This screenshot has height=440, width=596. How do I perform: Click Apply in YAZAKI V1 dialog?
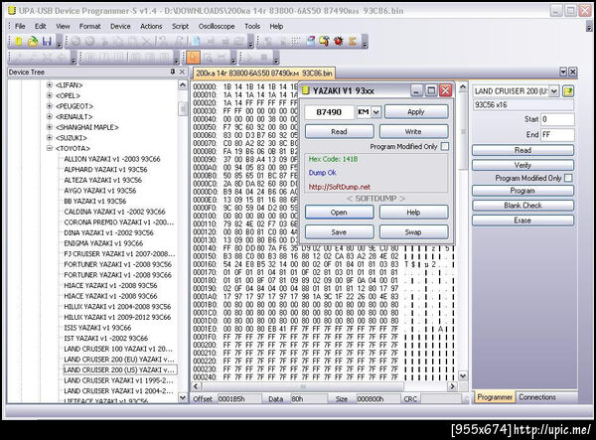[x=416, y=111]
